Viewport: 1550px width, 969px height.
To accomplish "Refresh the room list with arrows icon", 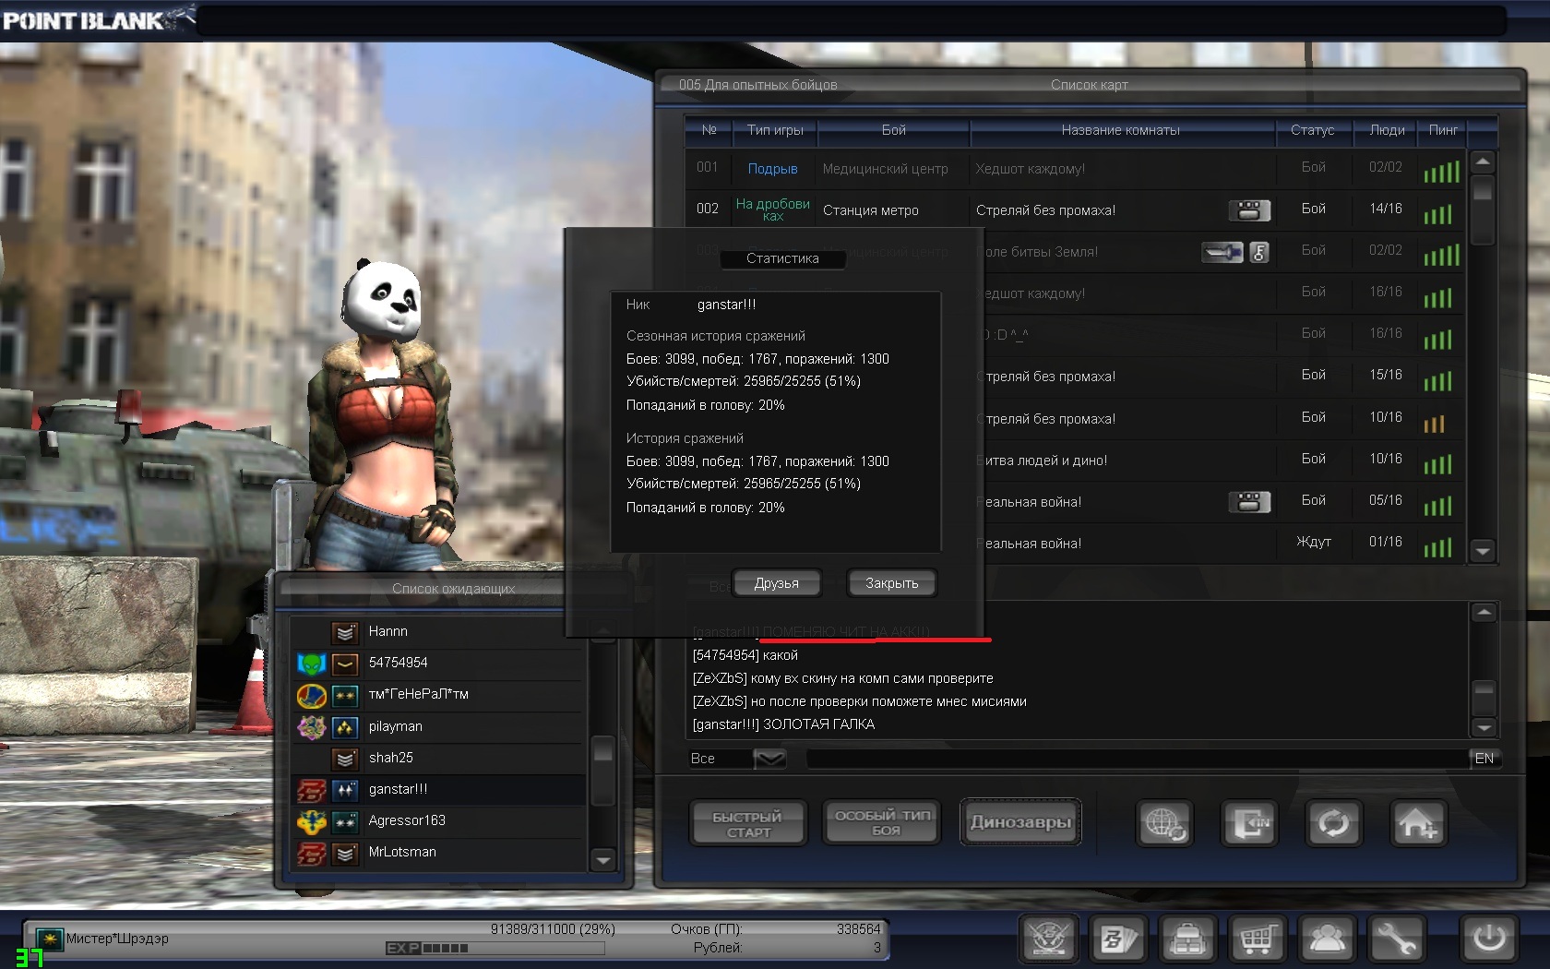I will pos(1333,823).
